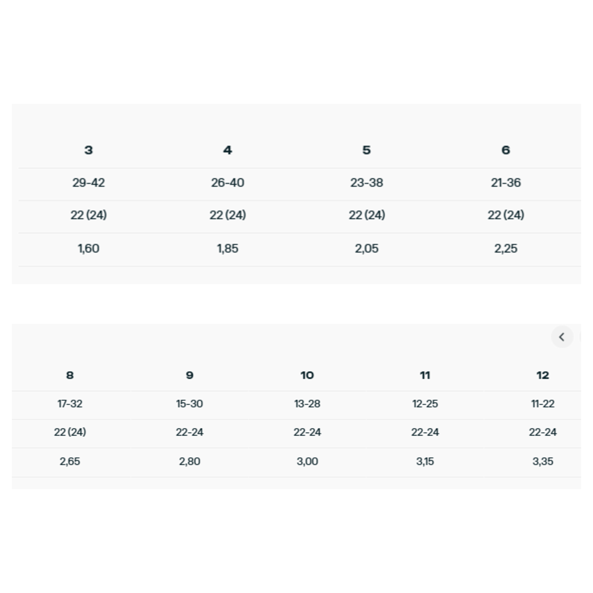Screen dimensions: 593x593
Task: Select column header 10 in lower table
Action: point(307,375)
